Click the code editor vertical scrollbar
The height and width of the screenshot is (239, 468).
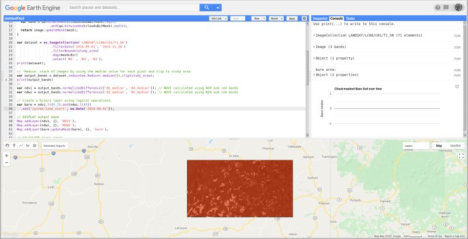pos(308,68)
